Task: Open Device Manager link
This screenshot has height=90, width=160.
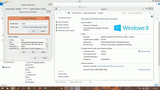Action: click(63, 22)
